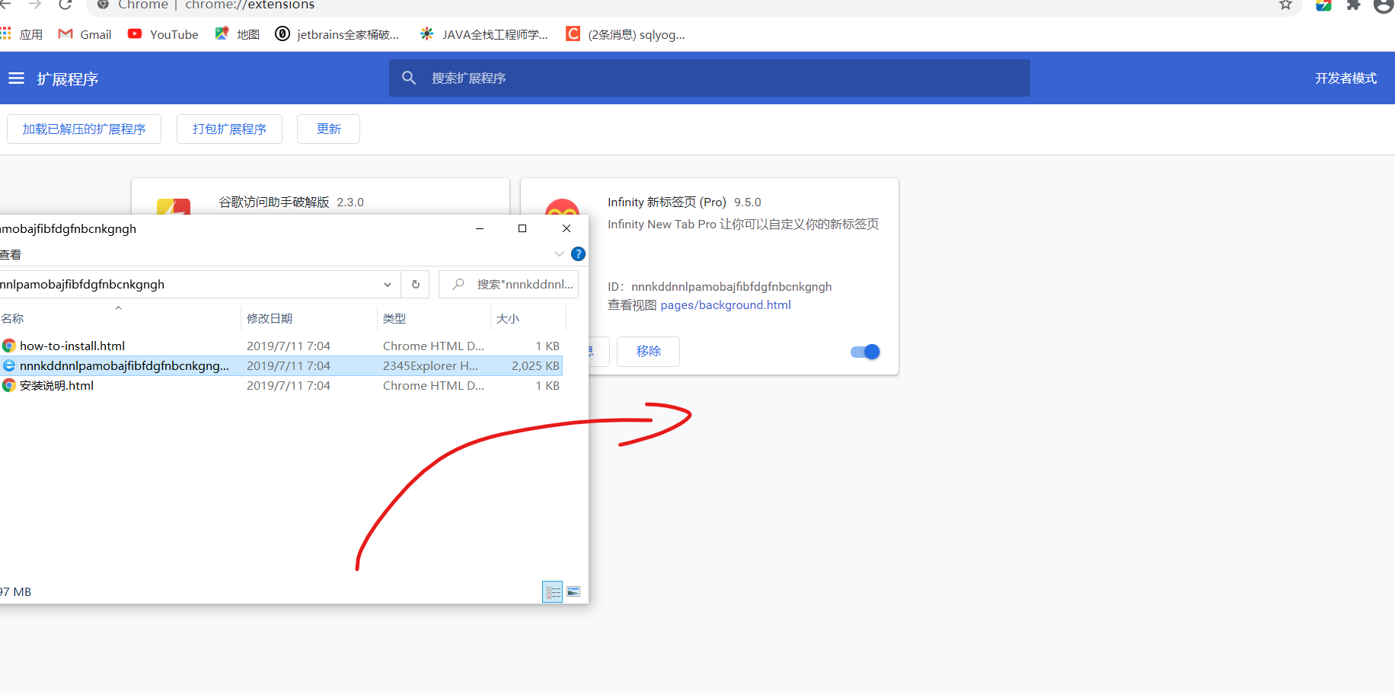The height and width of the screenshot is (695, 1395).
Task: Open the jetbrains全家桶 bookmark
Action: pyautogui.click(x=337, y=34)
